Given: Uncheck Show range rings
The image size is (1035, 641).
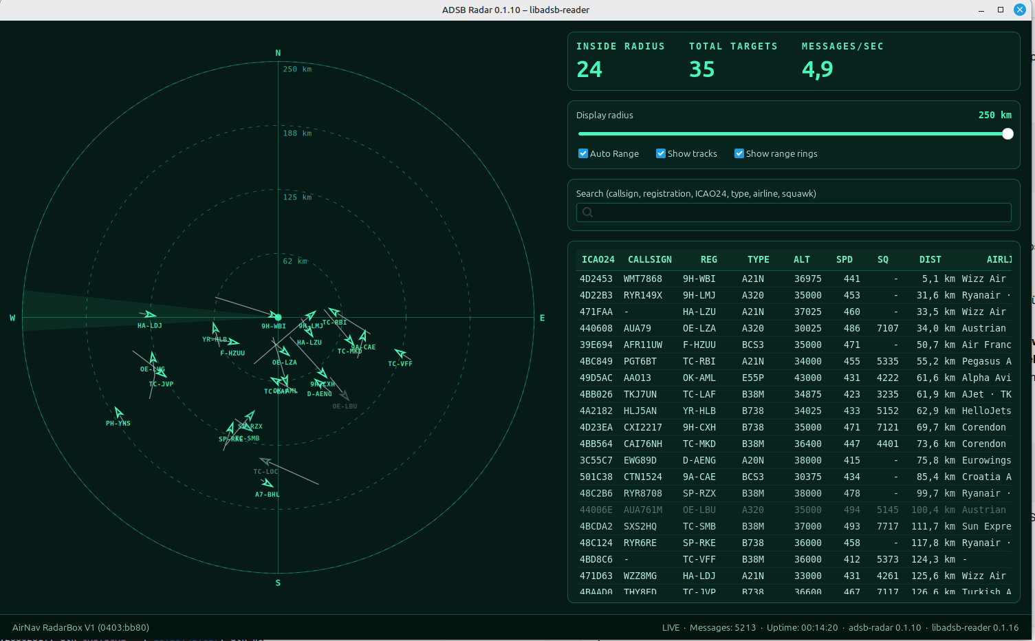Looking at the screenshot, I should (x=739, y=153).
